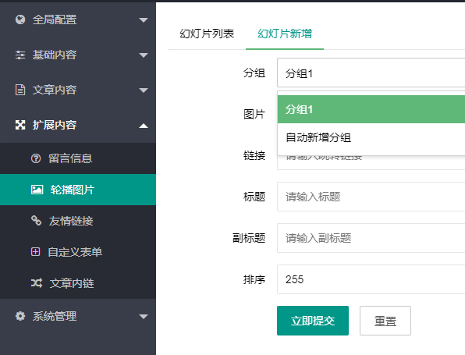Click the document icon beside 文章内容
This screenshot has height=355, width=465.
[x=20, y=90]
